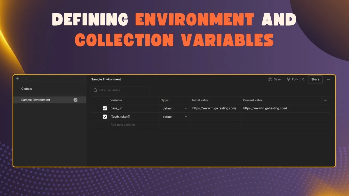
Task: Click the Fork branch icon
Action: 288,79
